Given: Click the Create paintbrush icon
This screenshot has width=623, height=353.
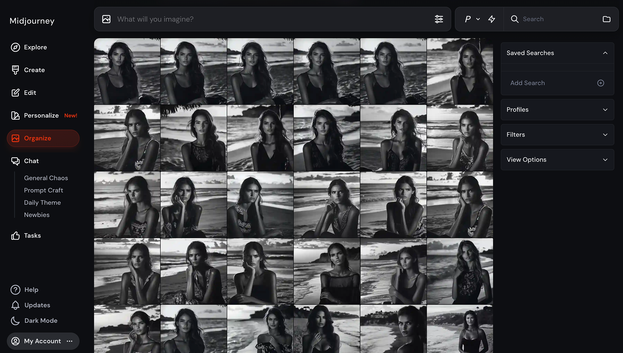Looking at the screenshot, I should (15, 70).
